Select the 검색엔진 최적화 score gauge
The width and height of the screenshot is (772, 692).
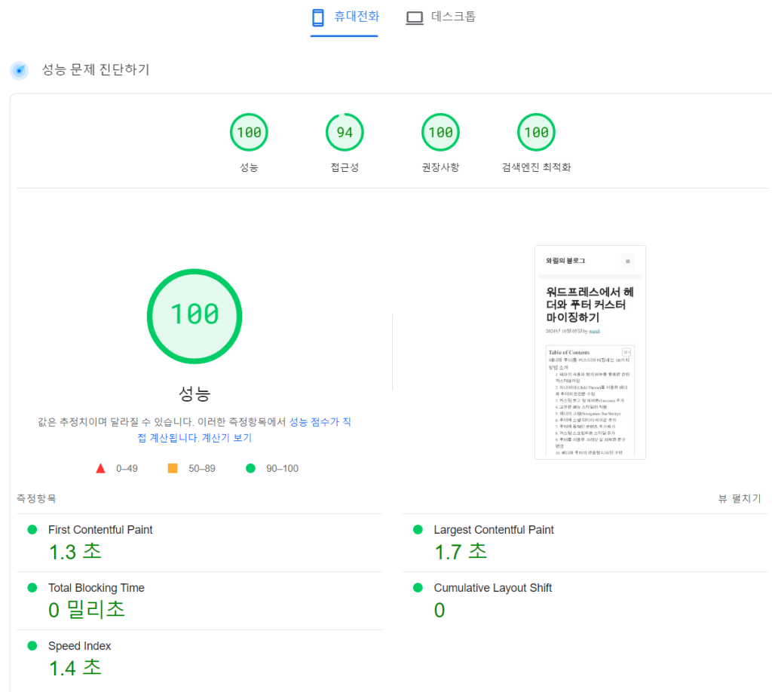click(x=536, y=133)
